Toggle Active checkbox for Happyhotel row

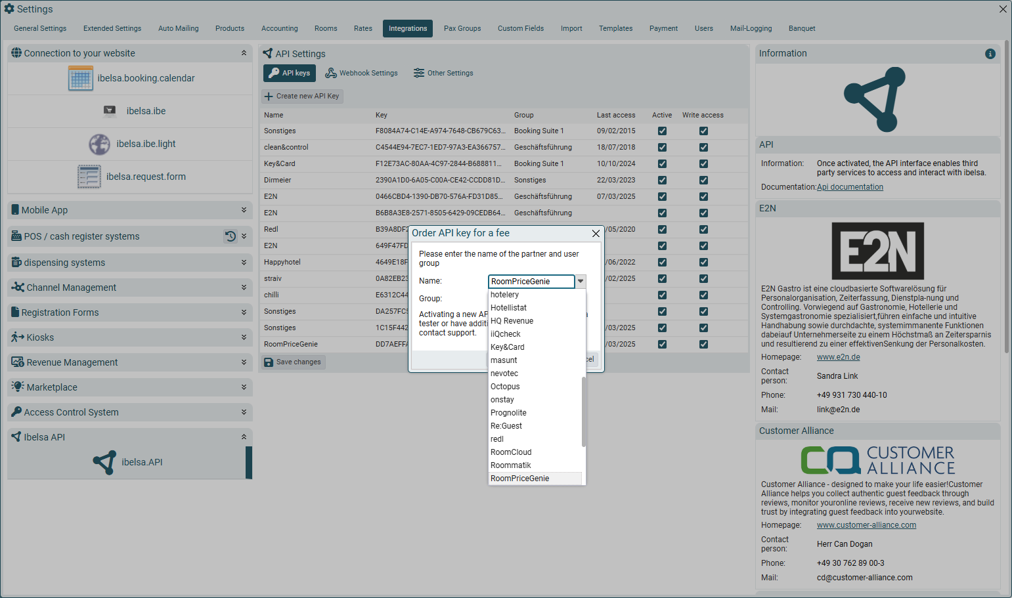pos(662,262)
